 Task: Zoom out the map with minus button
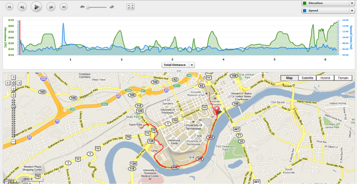coord(13,142)
